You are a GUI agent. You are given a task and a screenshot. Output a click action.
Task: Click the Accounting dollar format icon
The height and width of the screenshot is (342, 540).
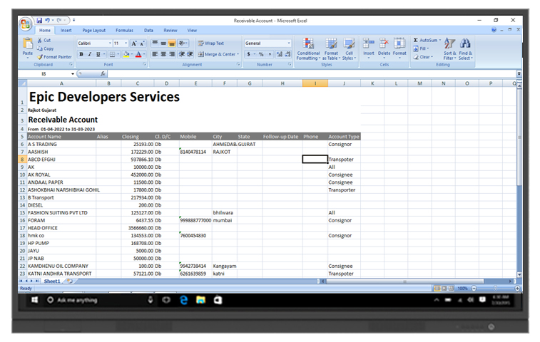point(249,54)
